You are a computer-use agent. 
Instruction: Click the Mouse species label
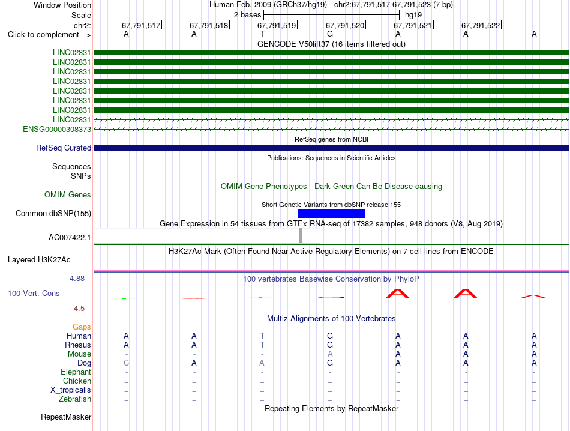(79, 354)
